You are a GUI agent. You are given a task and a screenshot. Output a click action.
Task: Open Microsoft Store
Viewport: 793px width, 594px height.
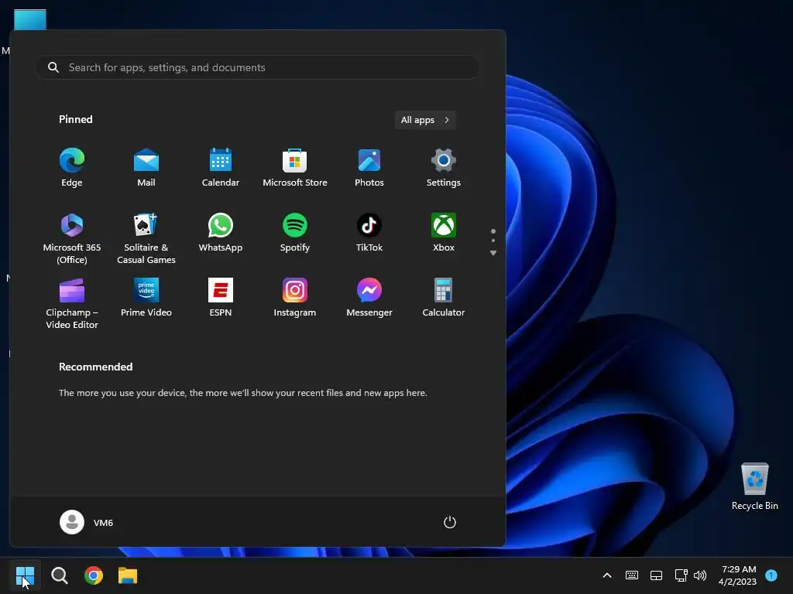[x=295, y=168]
